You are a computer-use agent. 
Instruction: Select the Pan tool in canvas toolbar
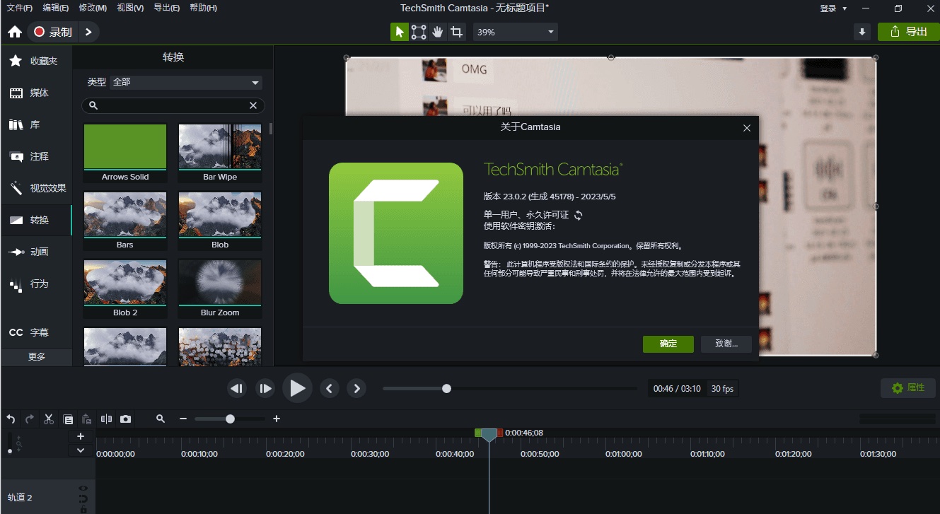pyautogui.click(x=437, y=32)
